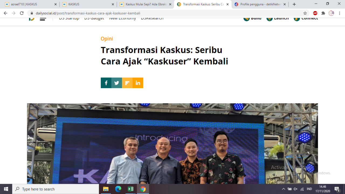Switch to the second KASKUS tab
The image size is (345, 194).
[88, 4]
